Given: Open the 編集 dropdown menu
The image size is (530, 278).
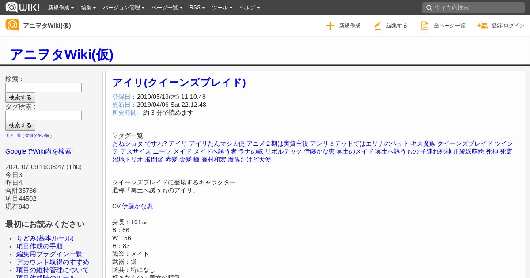Looking at the screenshot, I should (88, 8).
